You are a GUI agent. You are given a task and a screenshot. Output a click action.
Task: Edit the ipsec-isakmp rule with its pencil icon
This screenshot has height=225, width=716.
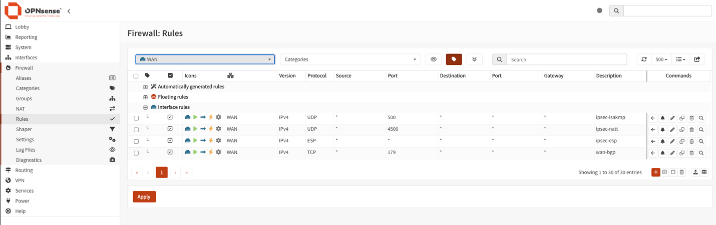pyautogui.click(x=672, y=118)
